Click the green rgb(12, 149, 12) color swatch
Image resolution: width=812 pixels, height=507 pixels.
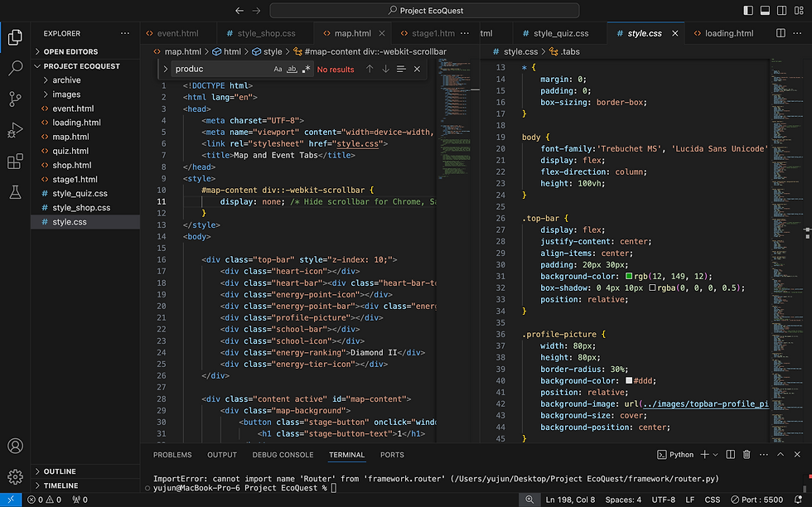coord(629,276)
